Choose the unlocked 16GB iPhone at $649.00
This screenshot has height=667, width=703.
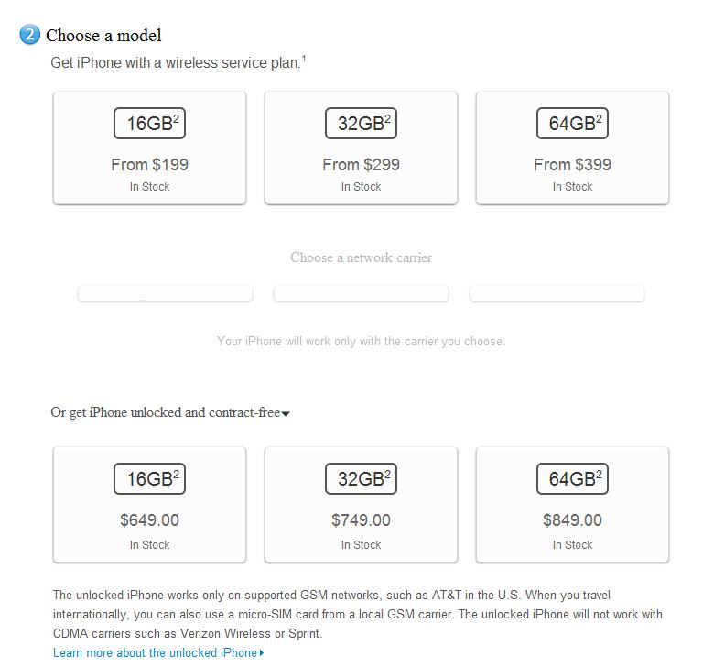point(149,504)
